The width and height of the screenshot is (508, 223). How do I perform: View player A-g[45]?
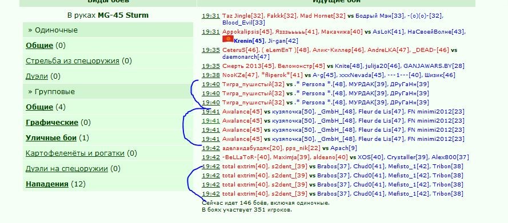[x=325, y=75]
